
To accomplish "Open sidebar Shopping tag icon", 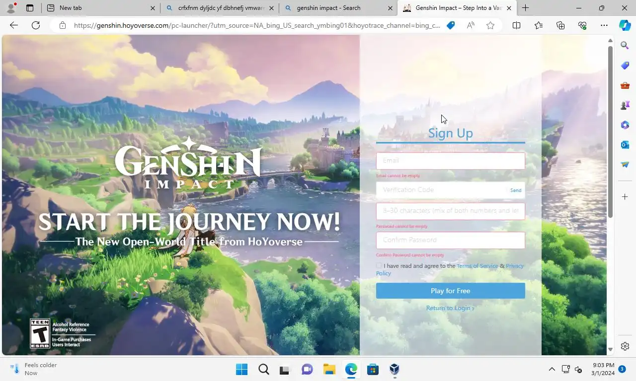I will (625, 65).
